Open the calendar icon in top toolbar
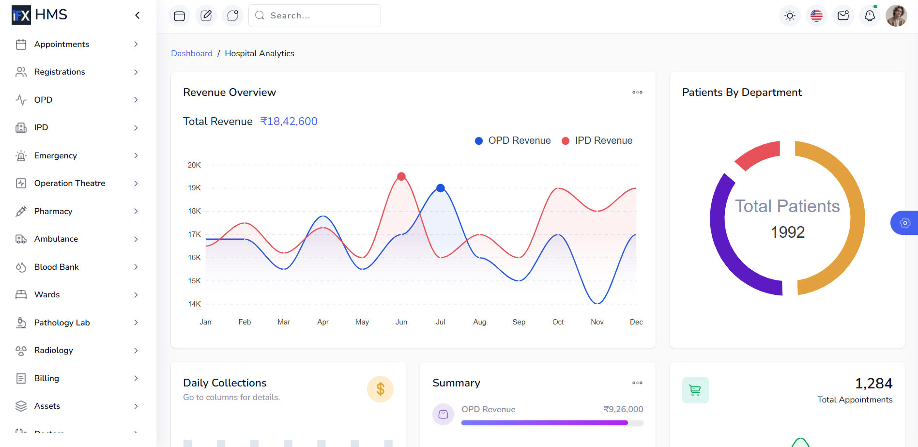The height and width of the screenshot is (447, 918). pyautogui.click(x=179, y=16)
